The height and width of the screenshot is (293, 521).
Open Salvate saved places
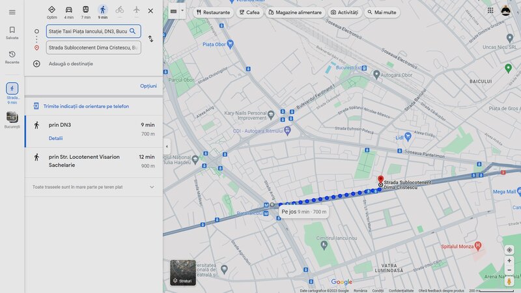click(x=12, y=33)
